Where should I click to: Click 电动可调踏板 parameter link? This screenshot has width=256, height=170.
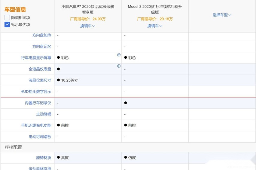pyautogui.click(x=40, y=137)
